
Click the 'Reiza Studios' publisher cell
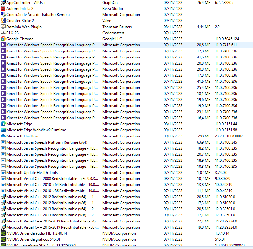click(114, 8)
